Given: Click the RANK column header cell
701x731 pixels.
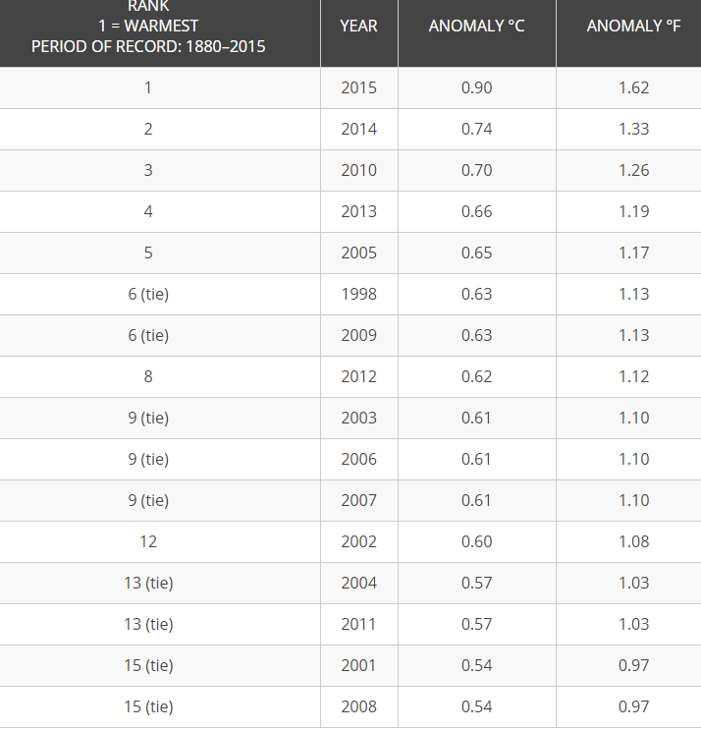Looking at the screenshot, I should 148,26.
